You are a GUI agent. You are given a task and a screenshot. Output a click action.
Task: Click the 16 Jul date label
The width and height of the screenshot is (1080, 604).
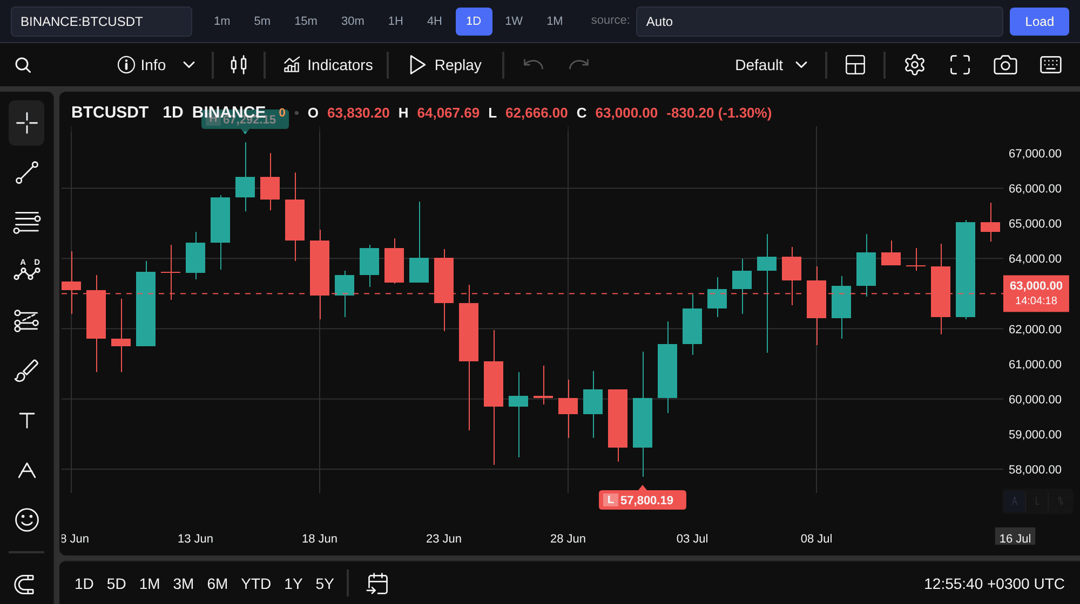pos(1015,538)
